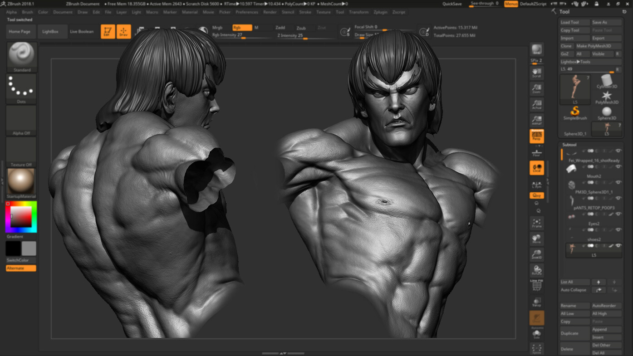This screenshot has width=633, height=356.
Task: Select the Zoom3D view tool
Action: click(537, 254)
